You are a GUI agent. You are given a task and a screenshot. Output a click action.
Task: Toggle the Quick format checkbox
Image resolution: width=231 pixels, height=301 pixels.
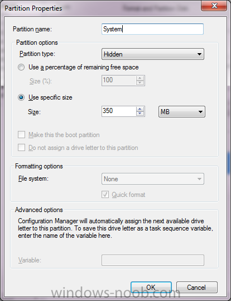105,195
